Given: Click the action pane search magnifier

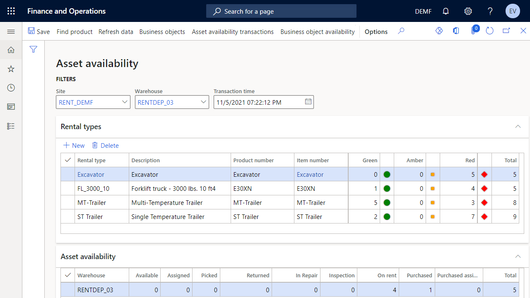Looking at the screenshot, I should (x=401, y=31).
